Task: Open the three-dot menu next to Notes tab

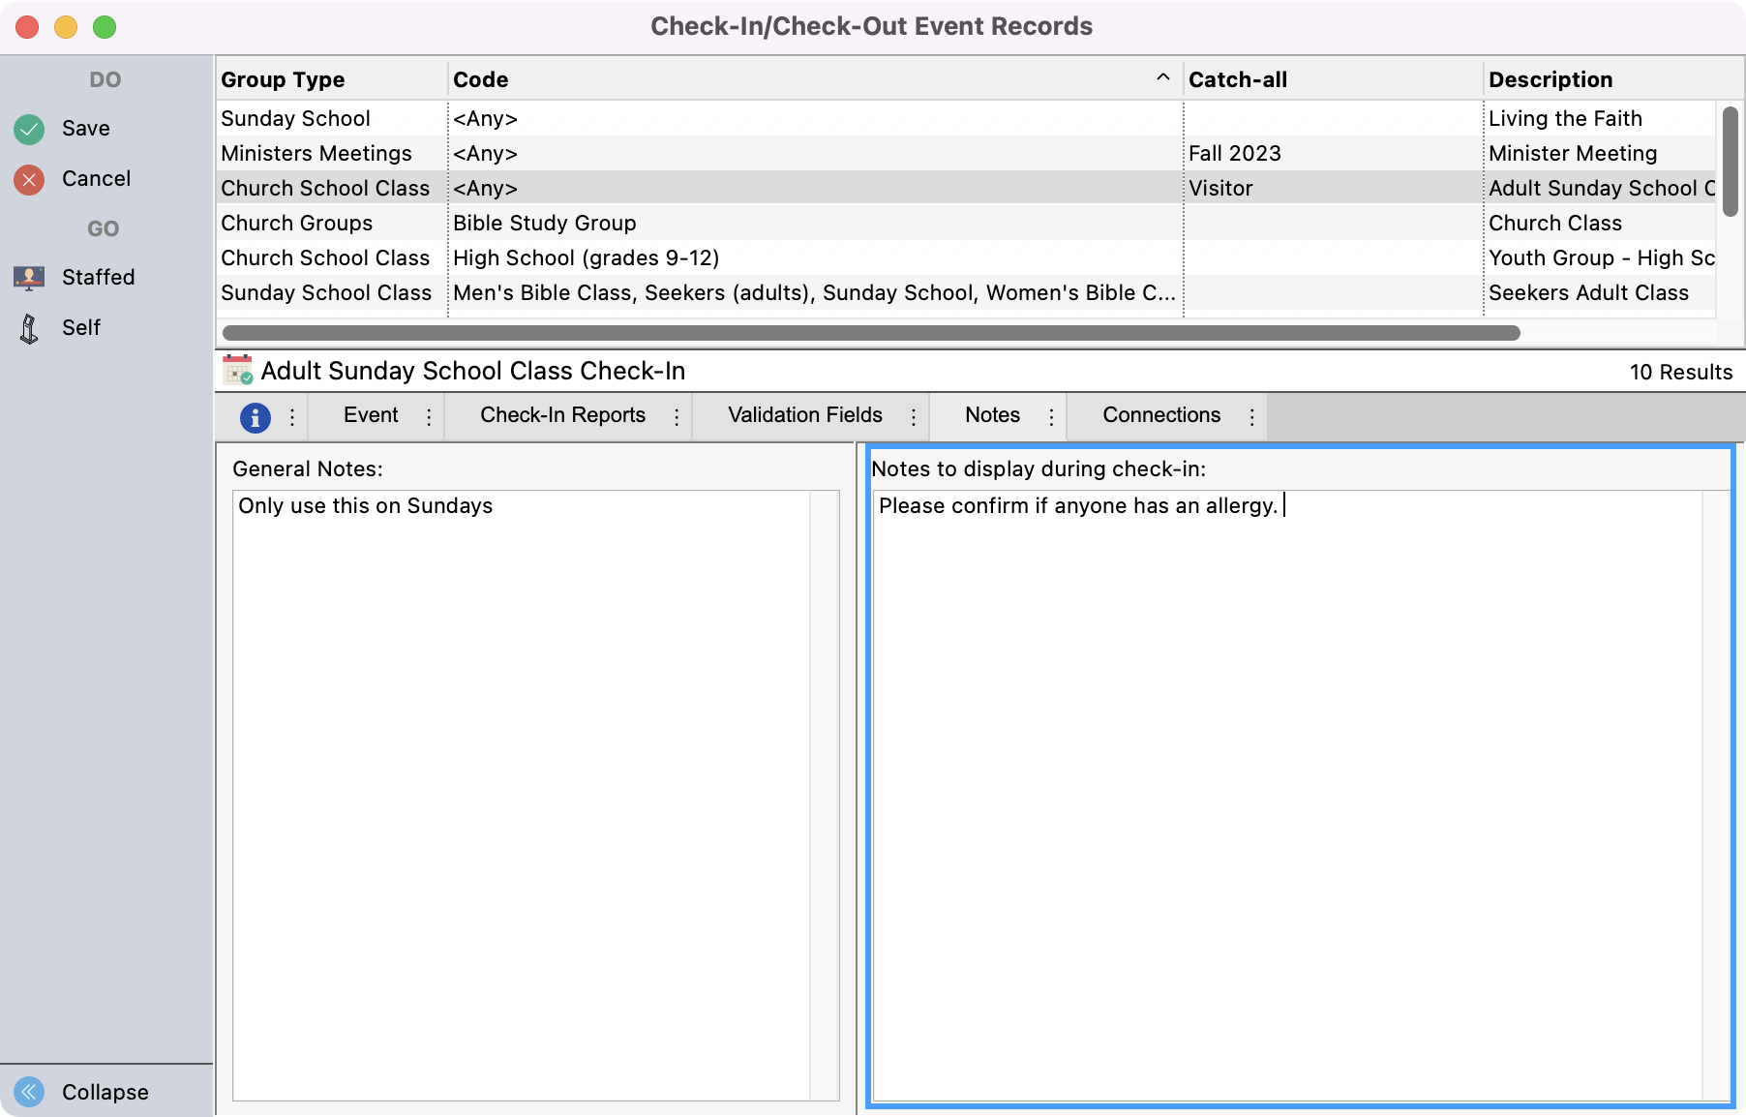Action: click(1052, 416)
